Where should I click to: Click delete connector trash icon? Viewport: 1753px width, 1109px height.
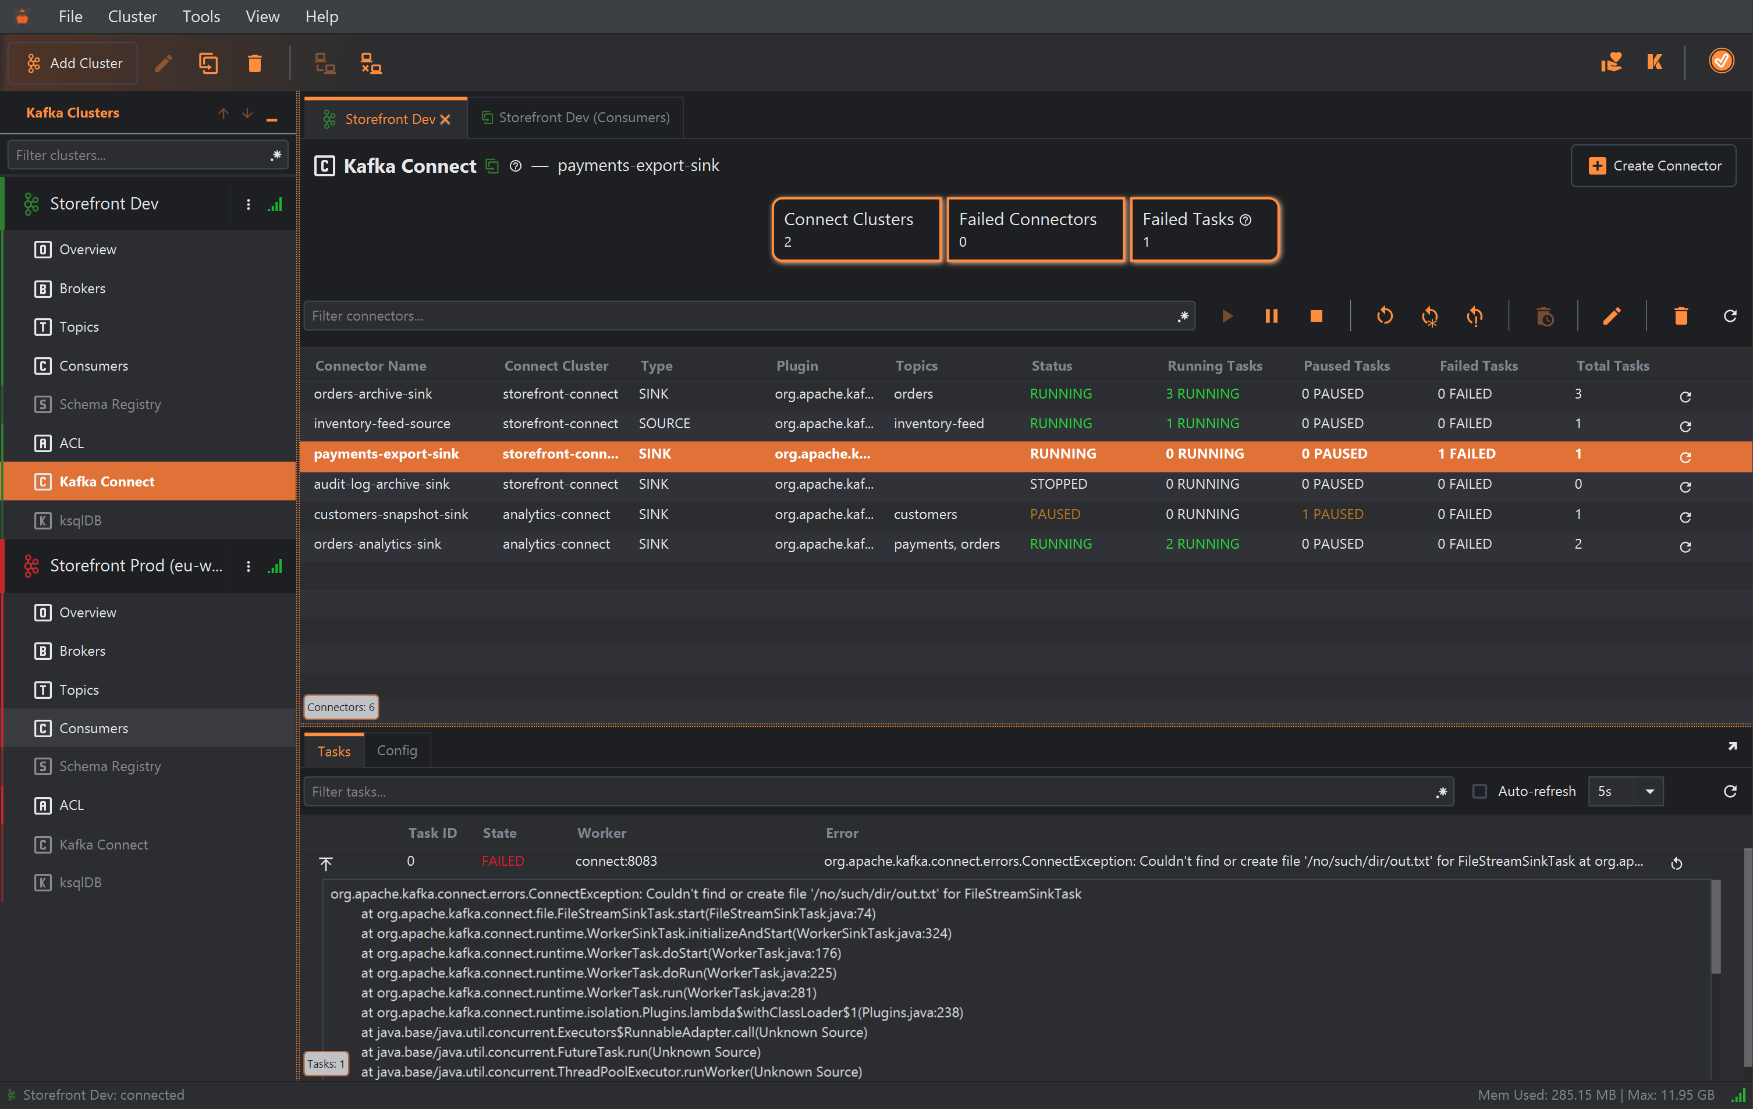[x=1681, y=316]
